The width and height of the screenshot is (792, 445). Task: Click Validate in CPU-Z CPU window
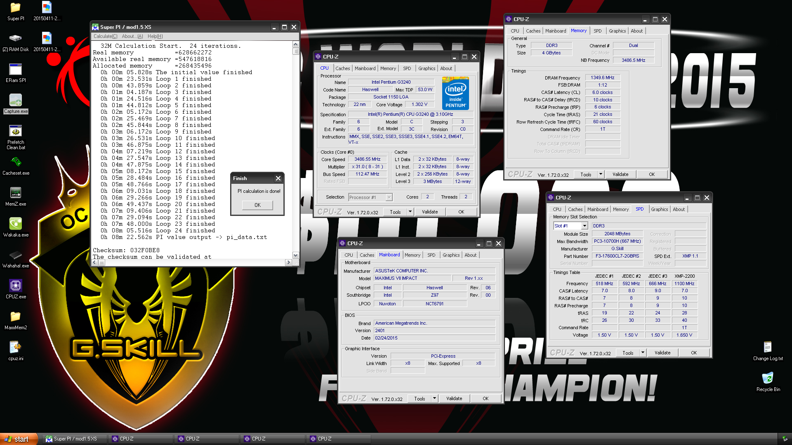(x=430, y=212)
